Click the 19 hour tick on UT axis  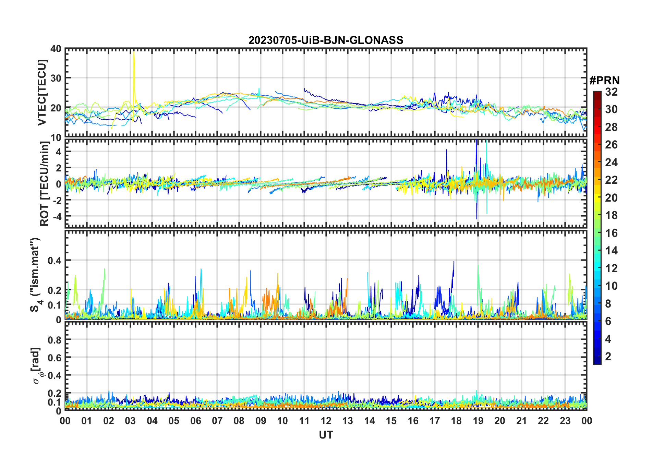[x=478, y=421]
